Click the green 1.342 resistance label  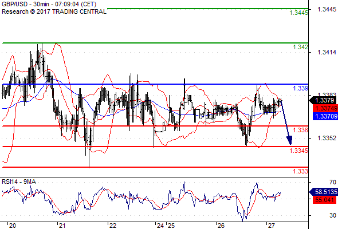(300, 47)
